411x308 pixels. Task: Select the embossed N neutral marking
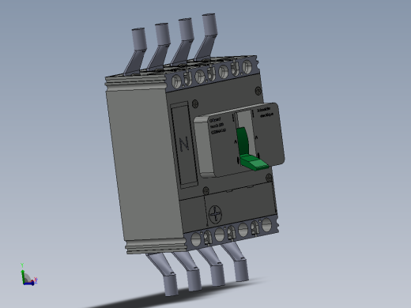184,145
